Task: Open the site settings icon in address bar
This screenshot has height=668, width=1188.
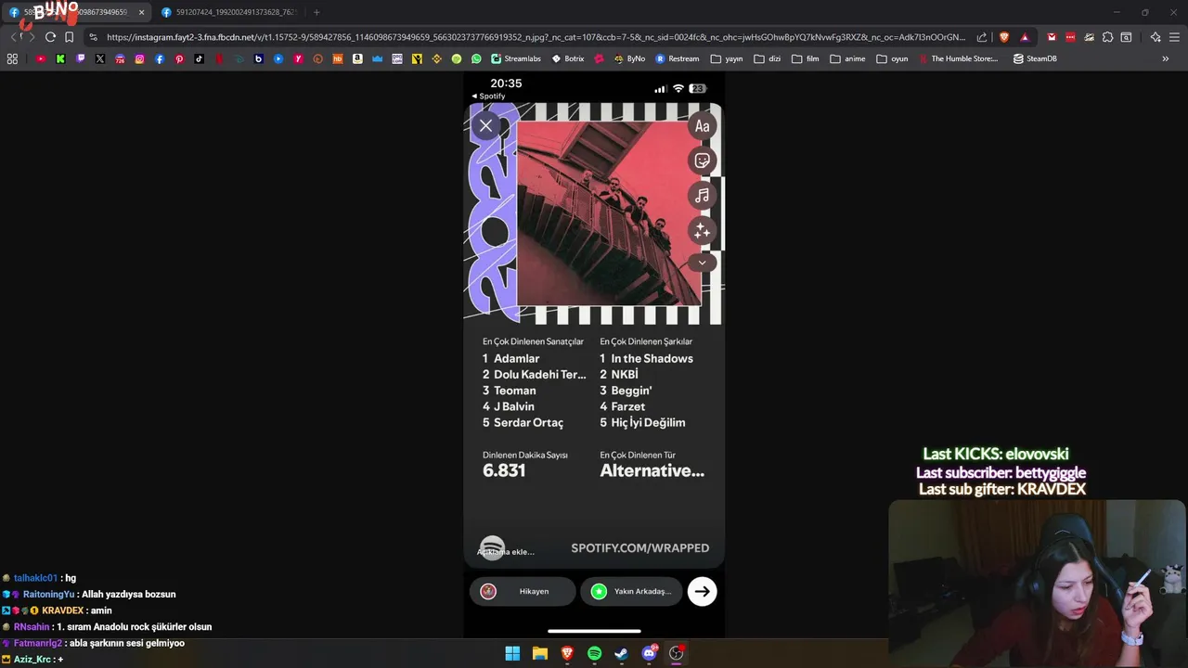Action: click(93, 37)
